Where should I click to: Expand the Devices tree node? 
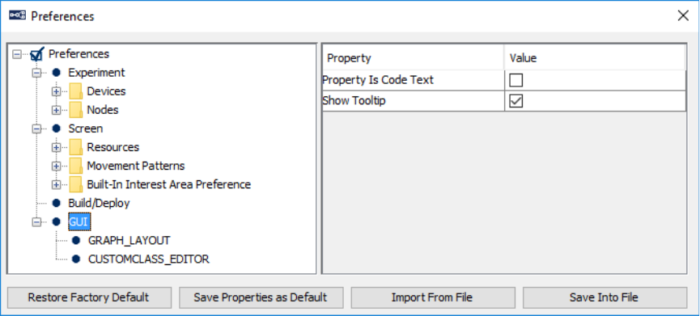coord(56,91)
